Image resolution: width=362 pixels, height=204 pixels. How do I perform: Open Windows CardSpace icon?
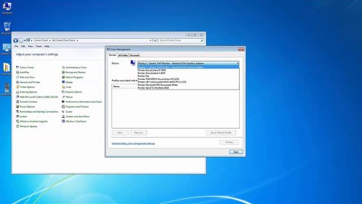(x=63, y=121)
